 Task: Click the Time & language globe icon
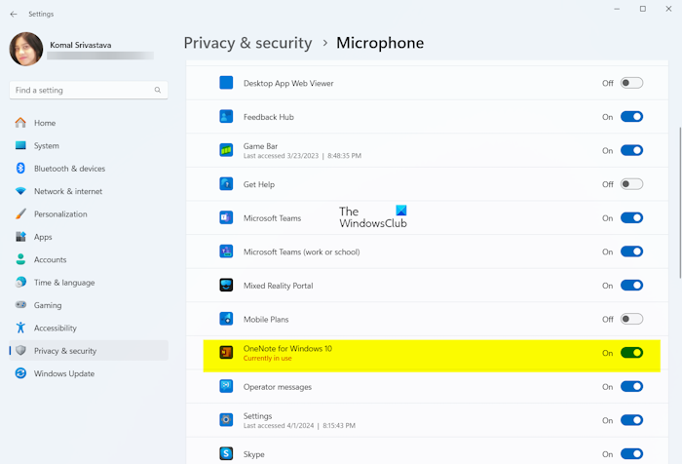pyautogui.click(x=20, y=282)
